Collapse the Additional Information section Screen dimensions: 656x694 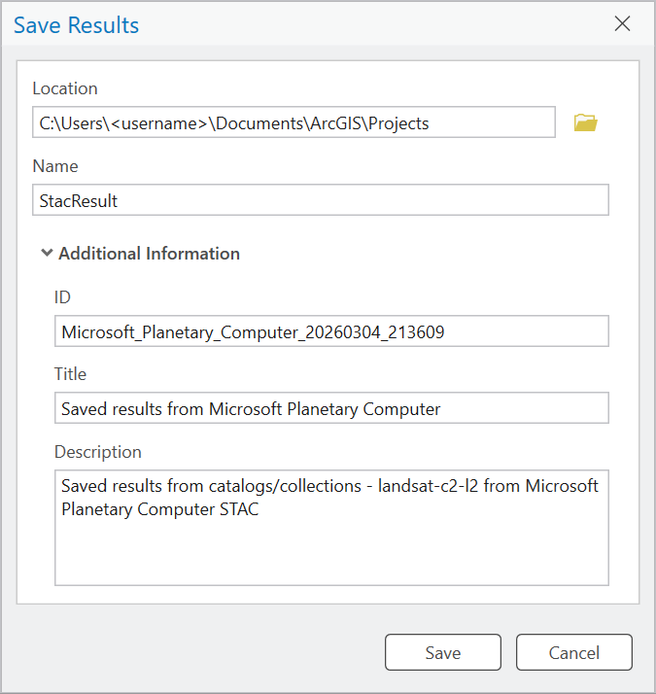(x=47, y=253)
